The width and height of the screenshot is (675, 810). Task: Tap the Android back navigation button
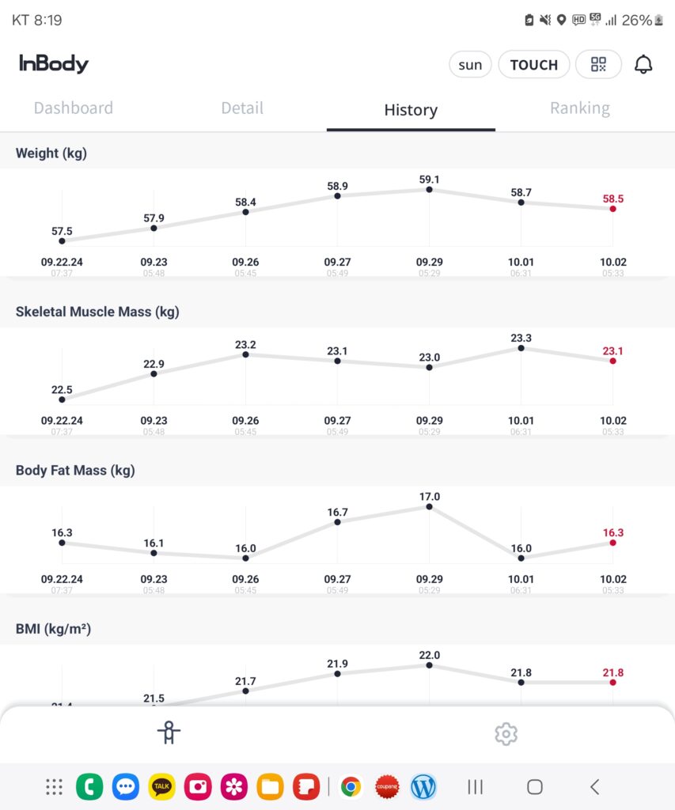[x=595, y=786]
